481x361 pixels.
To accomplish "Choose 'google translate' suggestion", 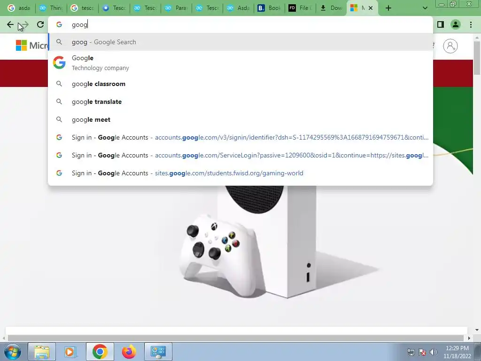I will (x=240, y=102).
